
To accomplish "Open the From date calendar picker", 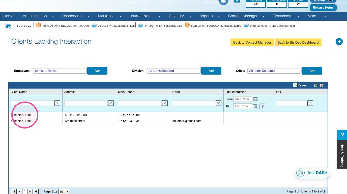I will point(255,99).
